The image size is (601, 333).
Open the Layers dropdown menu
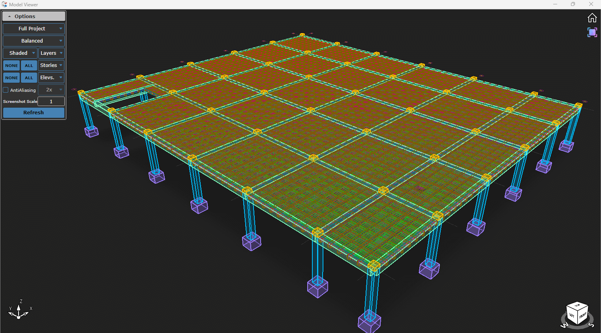click(51, 53)
